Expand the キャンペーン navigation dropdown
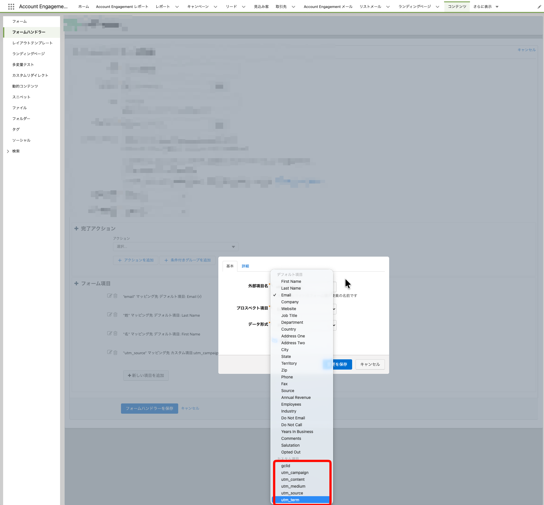The width and height of the screenshot is (544, 505). pyautogui.click(x=215, y=7)
